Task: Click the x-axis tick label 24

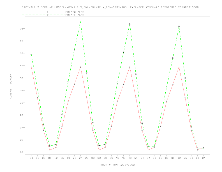Action: click(x=80, y=158)
